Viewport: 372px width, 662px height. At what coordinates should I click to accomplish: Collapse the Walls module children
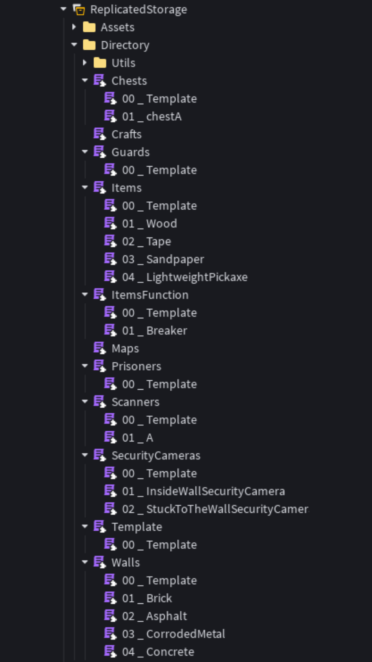(85, 562)
